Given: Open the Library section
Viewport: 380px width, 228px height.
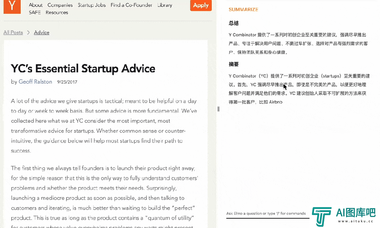Looking at the screenshot, I should (x=165, y=5).
